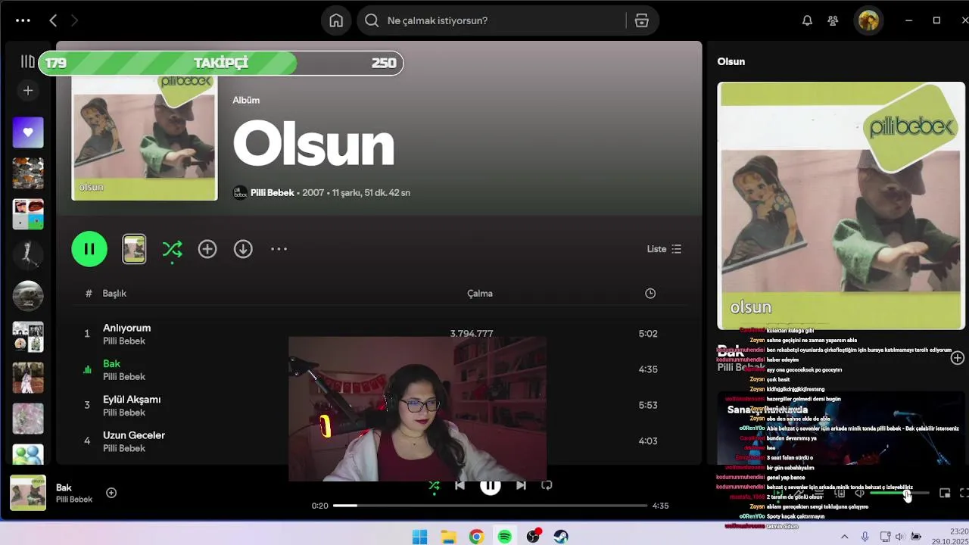Open the now playing thumbnail in bottom bar
This screenshot has width=969, height=545.
coord(28,493)
